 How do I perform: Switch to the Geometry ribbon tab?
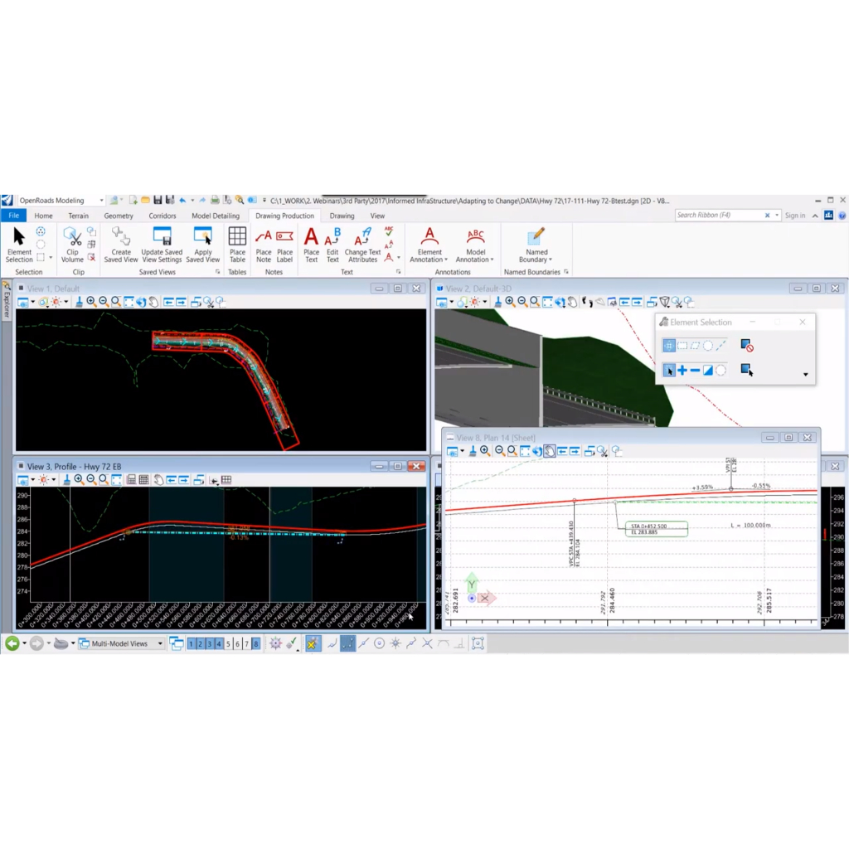tap(119, 216)
